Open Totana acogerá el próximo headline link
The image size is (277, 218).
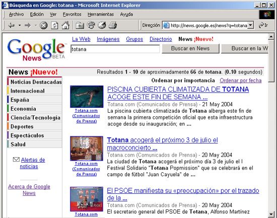pos(162,143)
